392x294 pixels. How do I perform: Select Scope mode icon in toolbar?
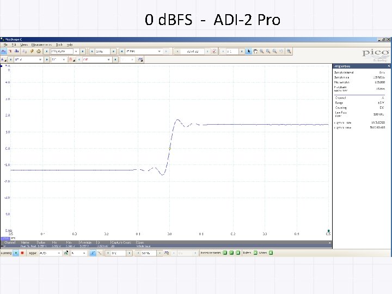[x=3, y=51]
